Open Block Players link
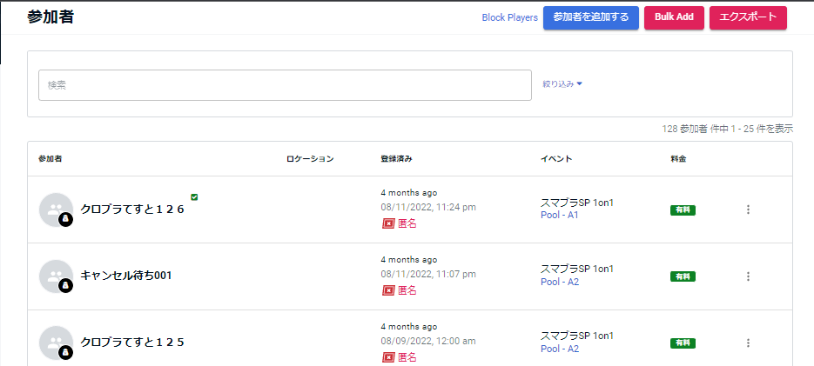This screenshot has height=366, width=814. (x=510, y=17)
